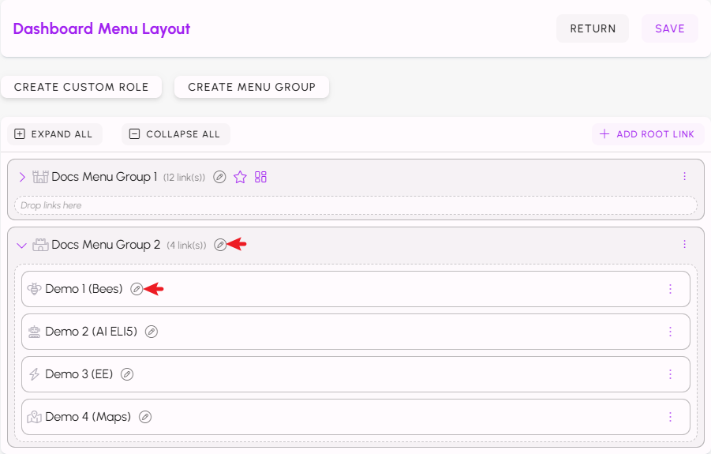Save the dashboard menu layout
The width and height of the screenshot is (711, 454).
click(x=670, y=28)
